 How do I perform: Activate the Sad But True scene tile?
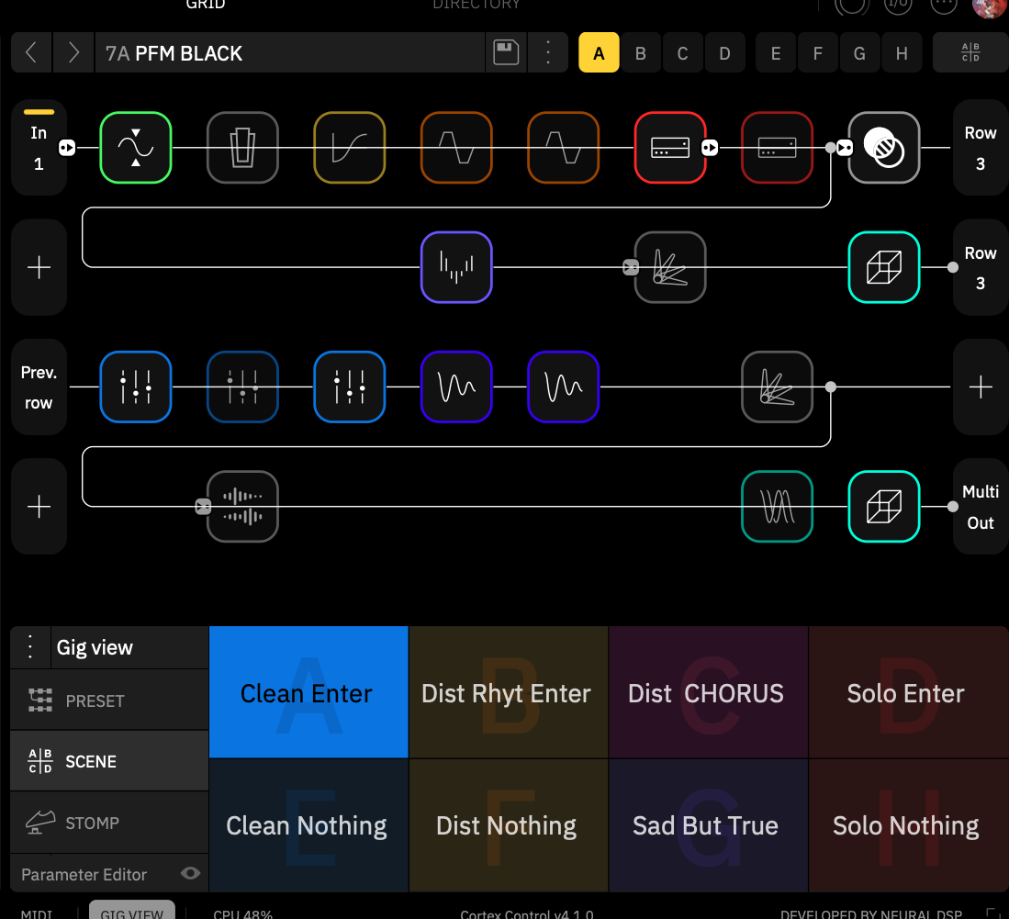pos(709,825)
